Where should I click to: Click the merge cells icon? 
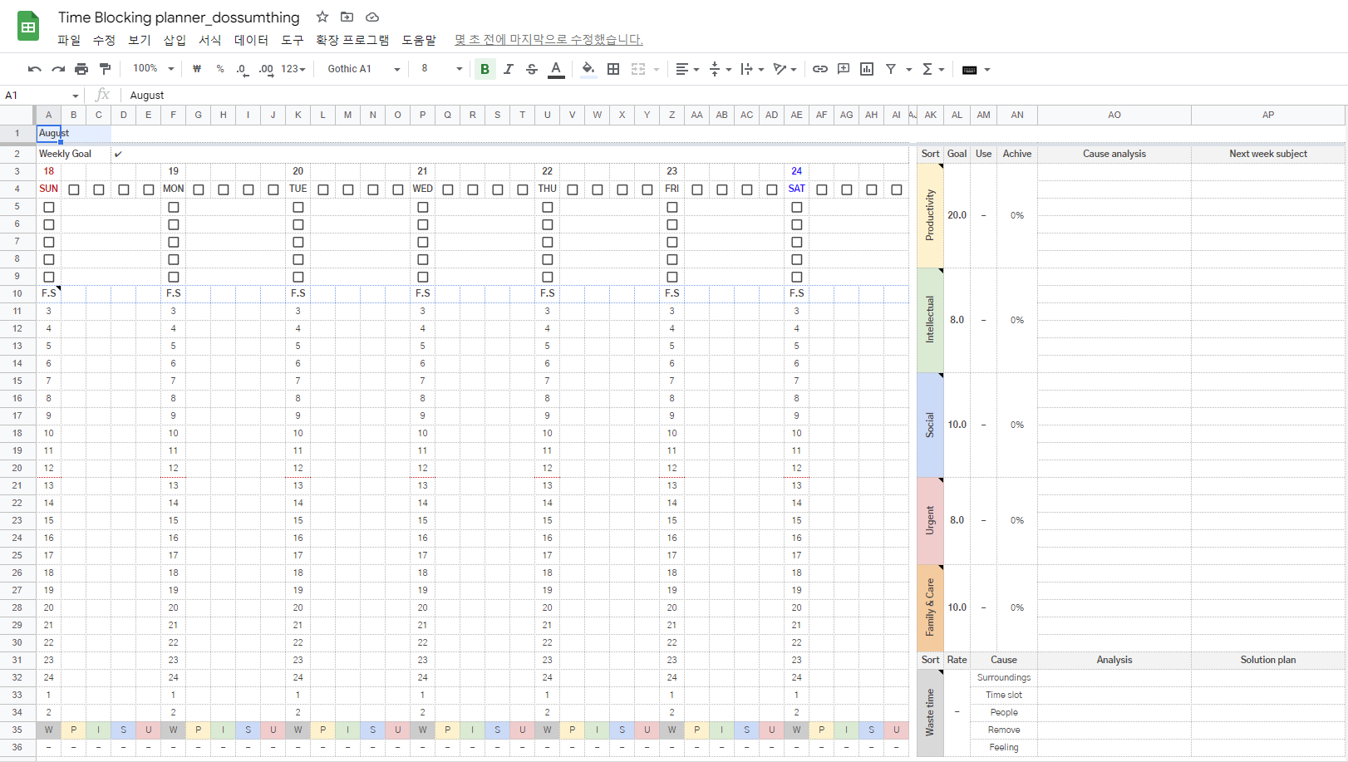click(x=638, y=69)
